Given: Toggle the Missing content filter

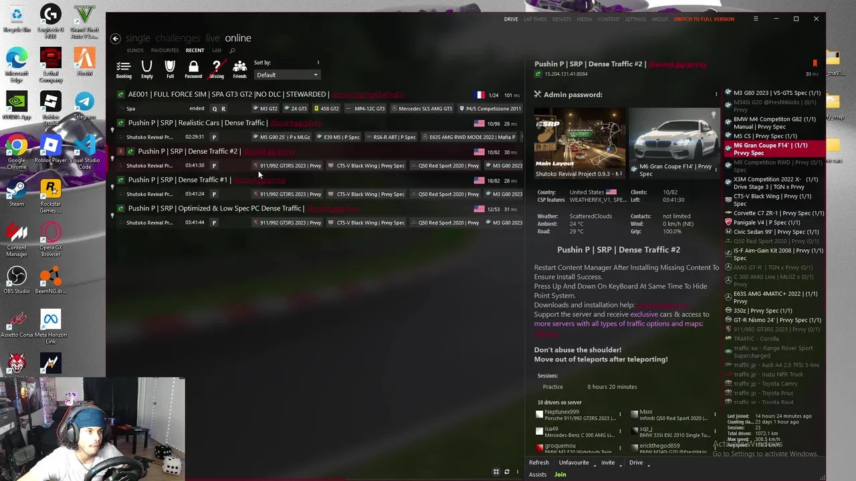Looking at the screenshot, I should coord(216,69).
